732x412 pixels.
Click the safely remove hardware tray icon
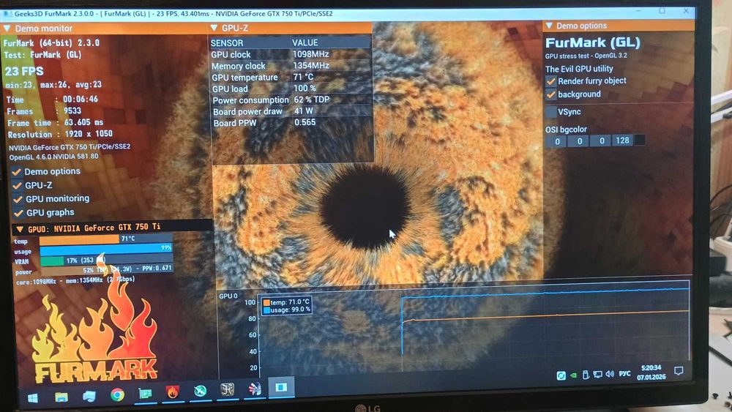click(x=586, y=375)
